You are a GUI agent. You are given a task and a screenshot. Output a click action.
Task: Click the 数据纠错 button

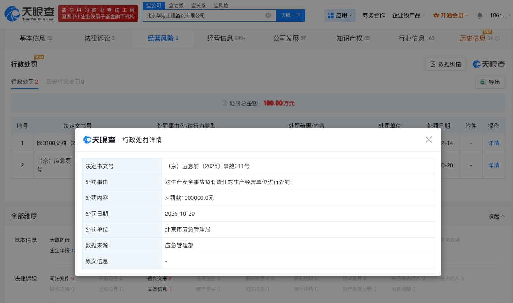click(x=445, y=64)
